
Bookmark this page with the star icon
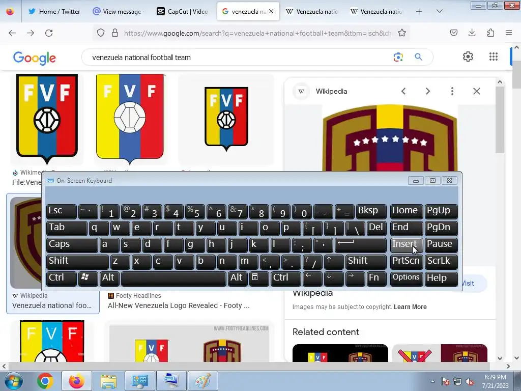(x=402, y=33)
